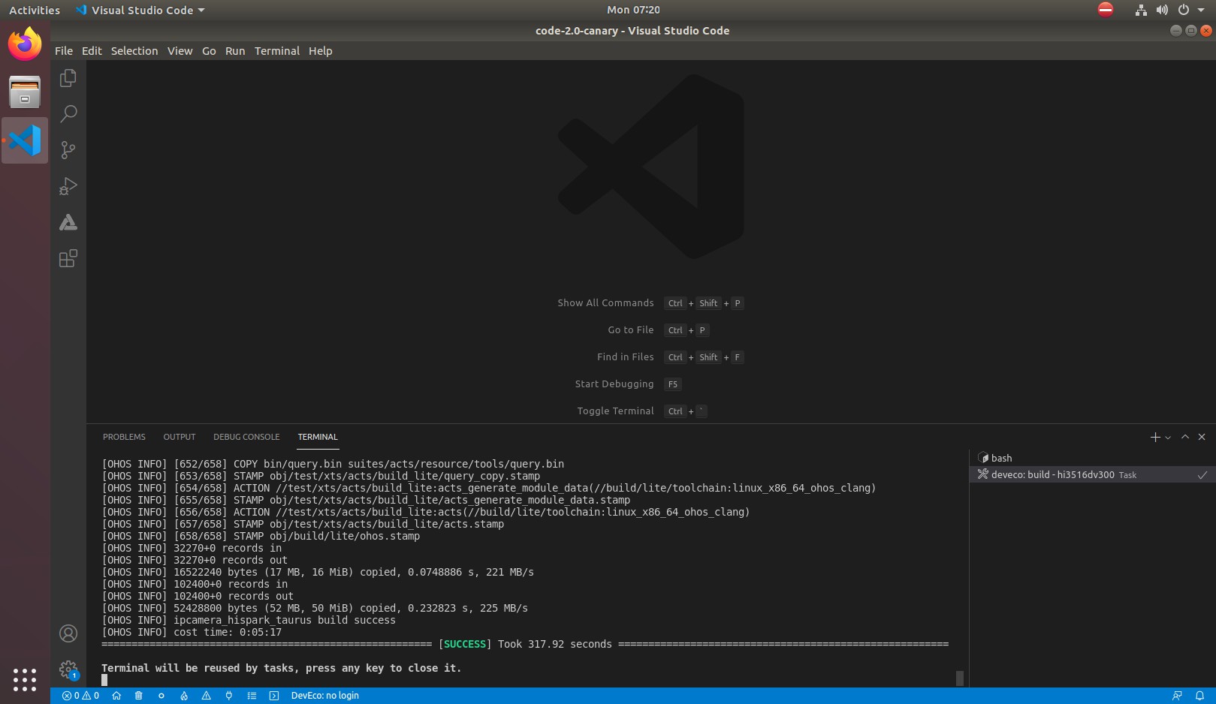Open the Selection menu
Image resolution: width=1216 pixels, height=704 pixels.
coord(134,51)
